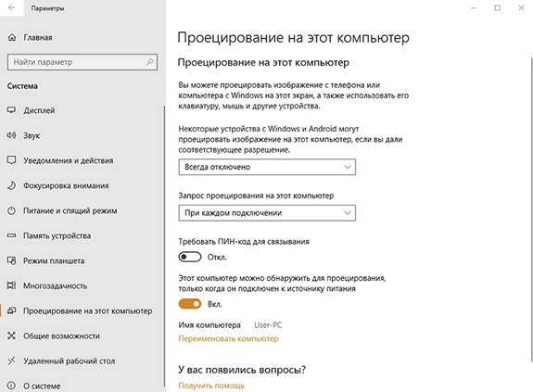533x392 pixels.
Task: Click the Удаленный рабочий стол icon
Action: pyautogui.click(x=11, y=360)
